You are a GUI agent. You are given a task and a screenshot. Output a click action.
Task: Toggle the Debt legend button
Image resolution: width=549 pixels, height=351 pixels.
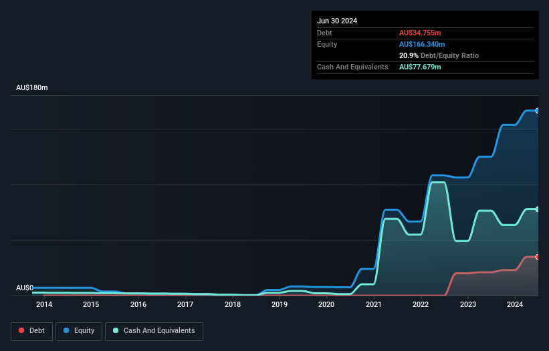click(x=32, y=331)
